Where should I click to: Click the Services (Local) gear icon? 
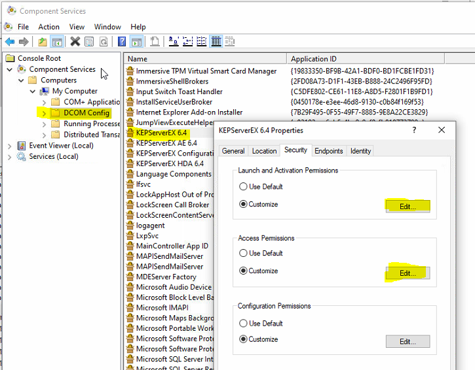[22, 157]
